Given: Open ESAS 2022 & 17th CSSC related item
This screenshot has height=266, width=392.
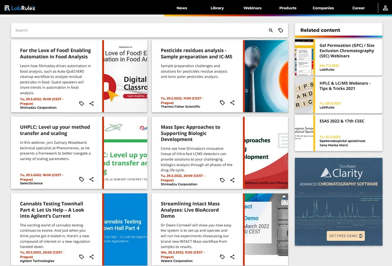Looking at the screenshot, I should 342,121.
